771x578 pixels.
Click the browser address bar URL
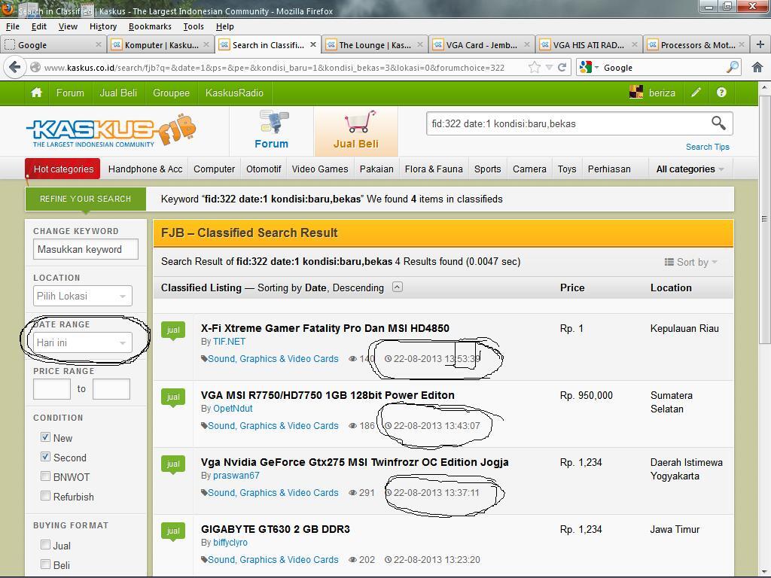(274, 67)
